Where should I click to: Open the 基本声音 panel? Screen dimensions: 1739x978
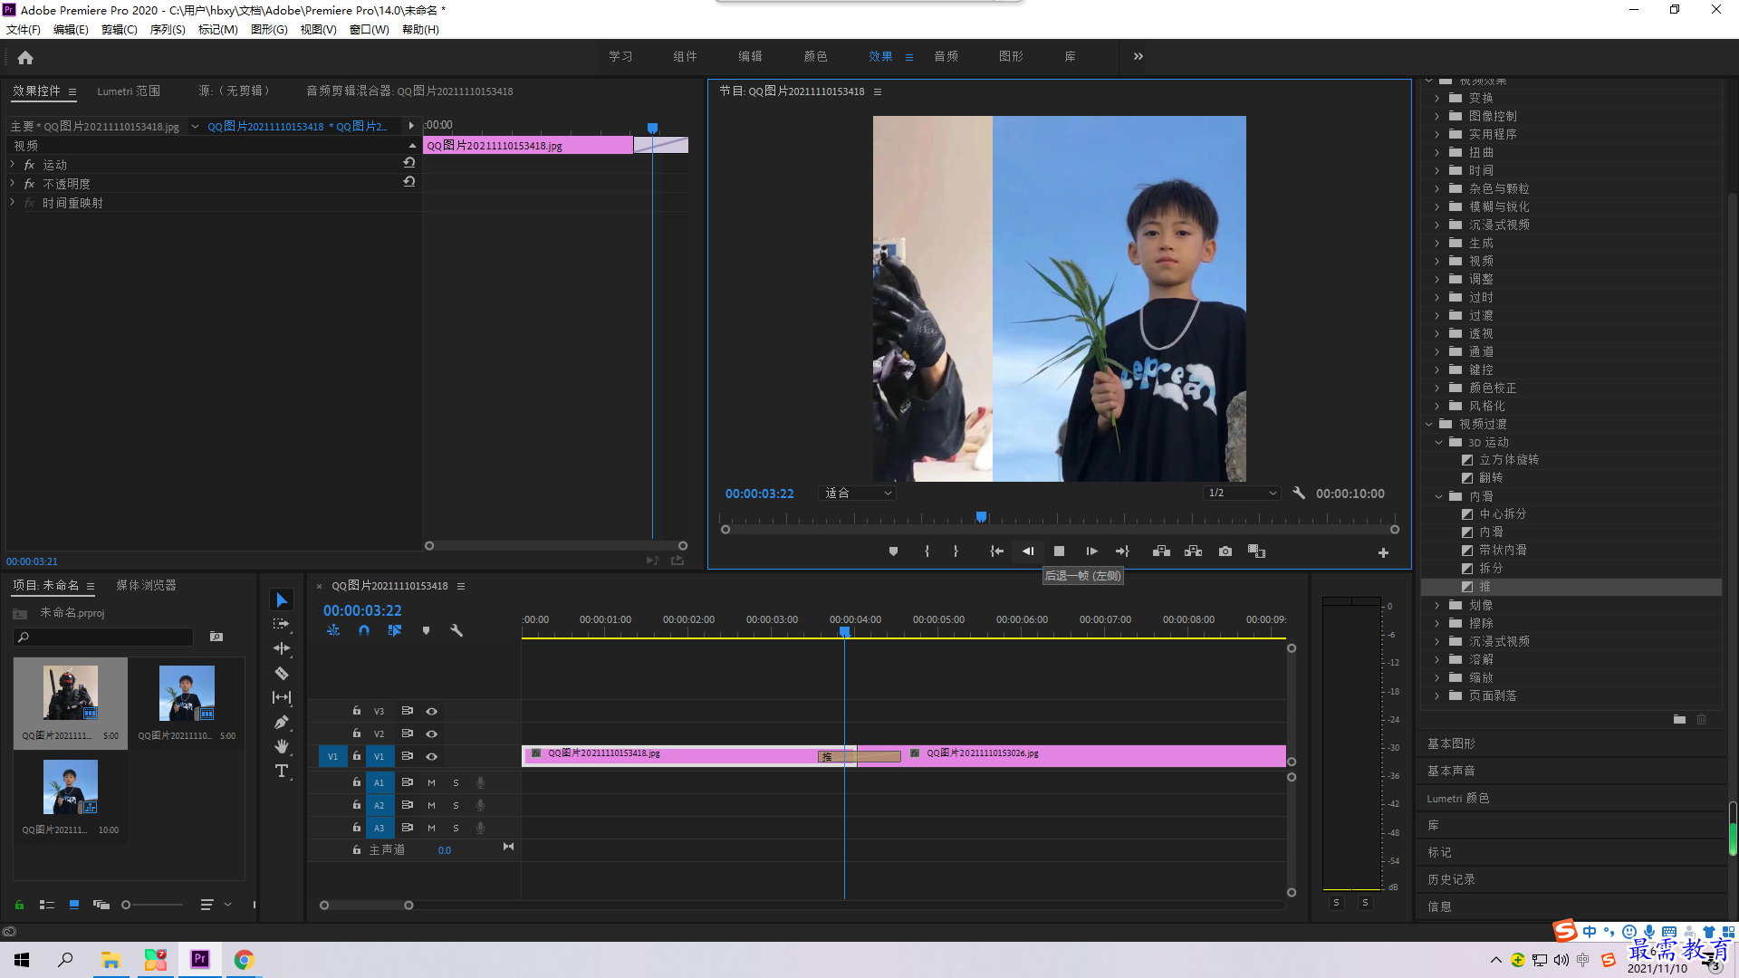pos(1451,771)
